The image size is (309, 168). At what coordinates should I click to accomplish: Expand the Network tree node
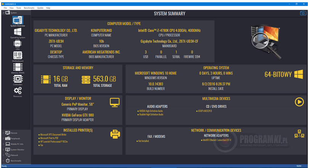pyautogui.click(x=3, y=155)
